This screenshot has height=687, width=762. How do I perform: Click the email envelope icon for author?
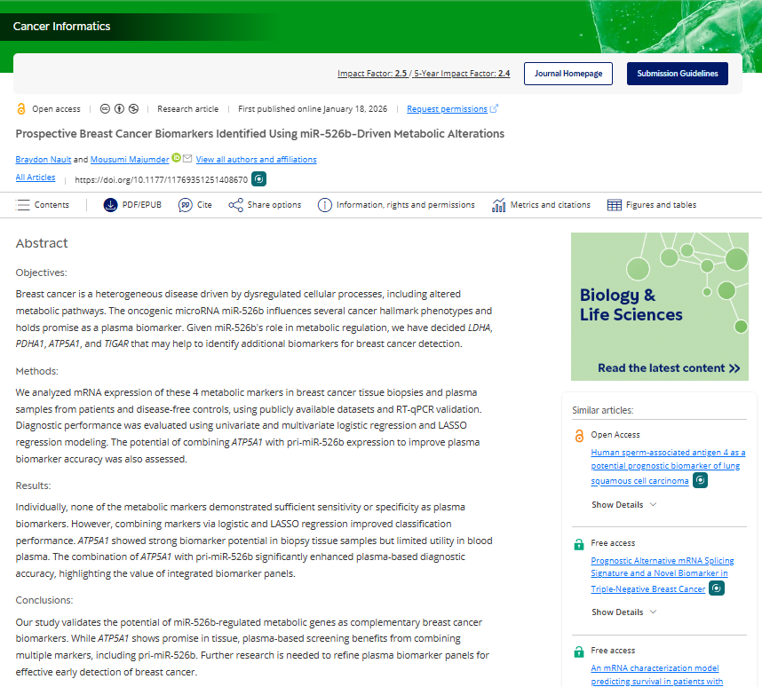(187, 158)
